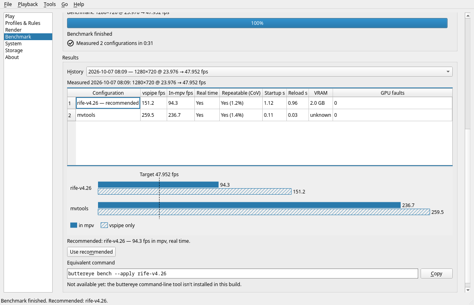Select the 'rife-v4.26 — recommended' cell
This screenshot has height=305, width=474.
(x=108, y=103)
